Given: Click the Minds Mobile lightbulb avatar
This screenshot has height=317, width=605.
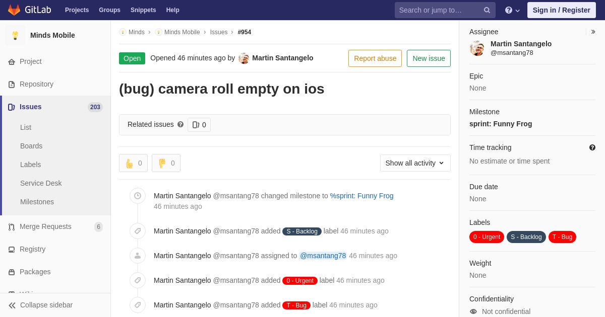Looking at the screenshot, I should point(15,35).
